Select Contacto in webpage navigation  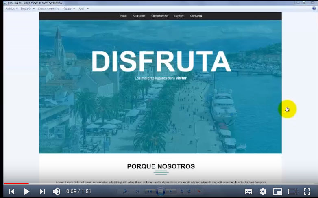196,16
